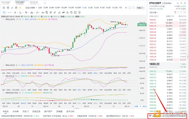Close the MACD(29,70,5) indicator panel
The width and height of the screenshot is (189, 119).
23,93
